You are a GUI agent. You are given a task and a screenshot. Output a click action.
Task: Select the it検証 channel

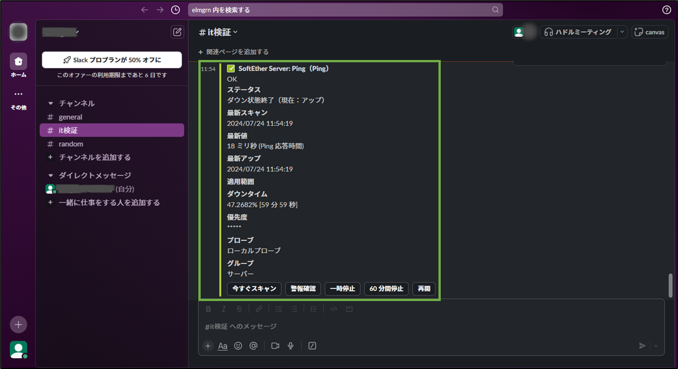pos(112,130)
